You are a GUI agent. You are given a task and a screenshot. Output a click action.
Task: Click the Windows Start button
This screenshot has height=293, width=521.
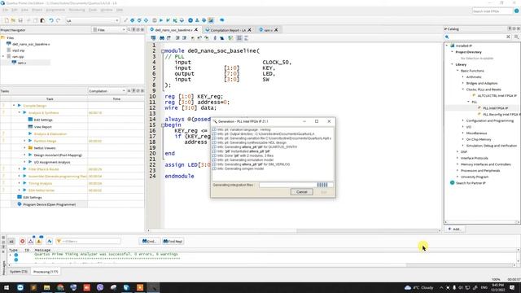click(7, 287)
